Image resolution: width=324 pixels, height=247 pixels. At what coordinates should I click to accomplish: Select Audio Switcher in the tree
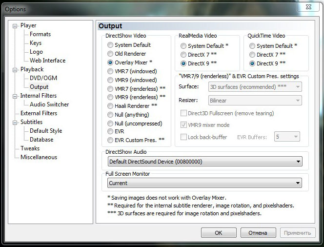pyautogui.click(x=49, y=104)
